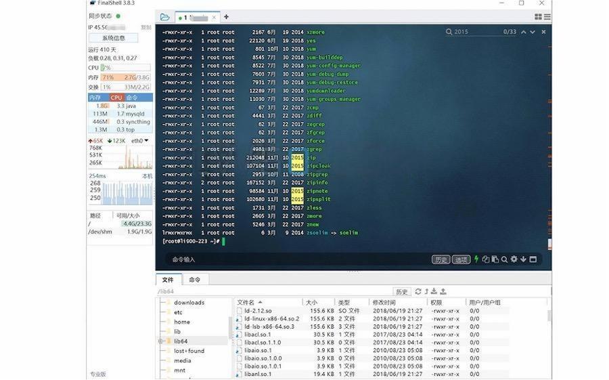609x380 pixels.
Task: Refresh the file list
Action: tap(418, 291)
